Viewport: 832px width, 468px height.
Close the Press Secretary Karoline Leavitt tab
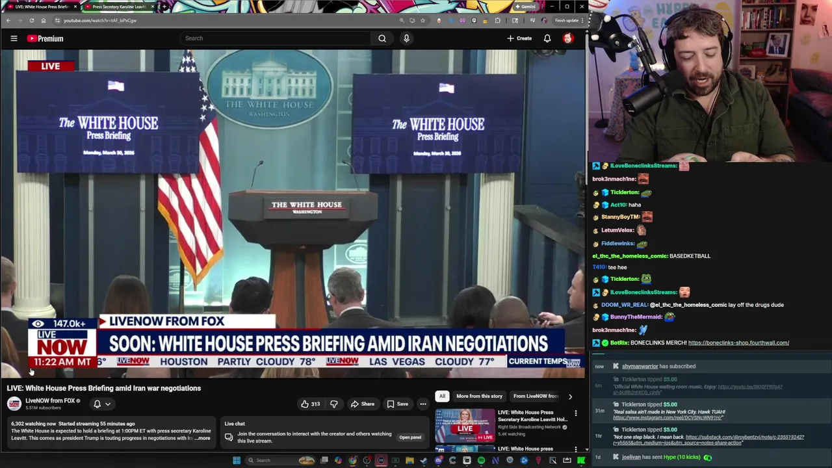click(x=153, y=6)
